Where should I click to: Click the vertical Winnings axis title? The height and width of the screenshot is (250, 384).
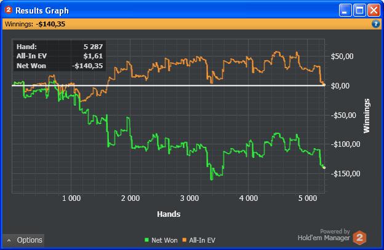[367, 116]
